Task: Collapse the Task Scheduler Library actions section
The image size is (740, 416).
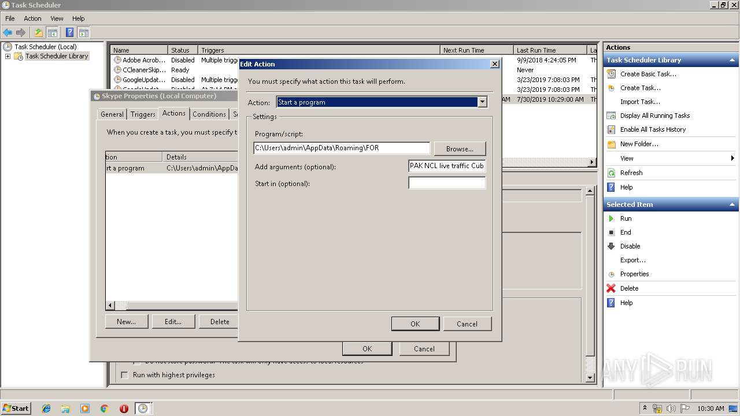Action: pos(732,60)
